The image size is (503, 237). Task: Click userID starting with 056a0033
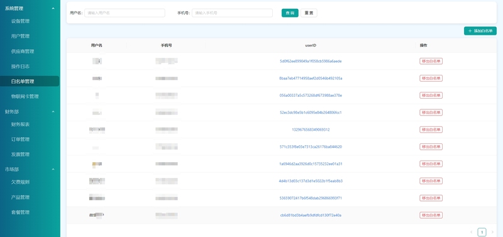311,96
